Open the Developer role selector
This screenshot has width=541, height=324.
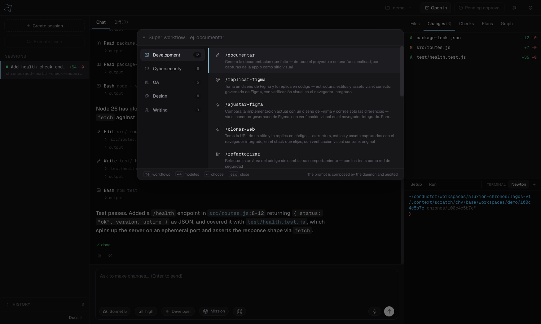178,311
